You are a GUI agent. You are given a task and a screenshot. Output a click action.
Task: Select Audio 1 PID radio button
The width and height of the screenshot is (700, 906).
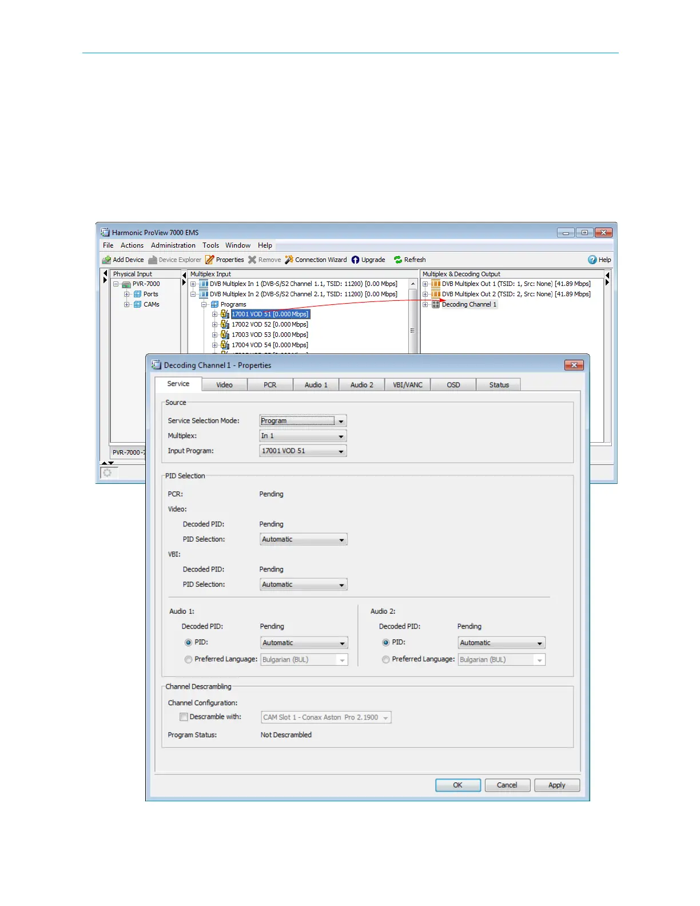188,643
